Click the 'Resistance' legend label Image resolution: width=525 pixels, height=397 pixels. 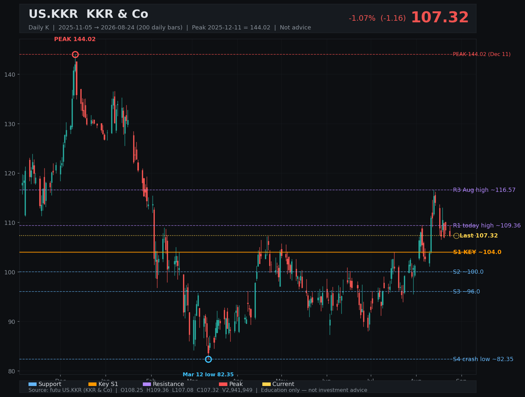[168, 384]
